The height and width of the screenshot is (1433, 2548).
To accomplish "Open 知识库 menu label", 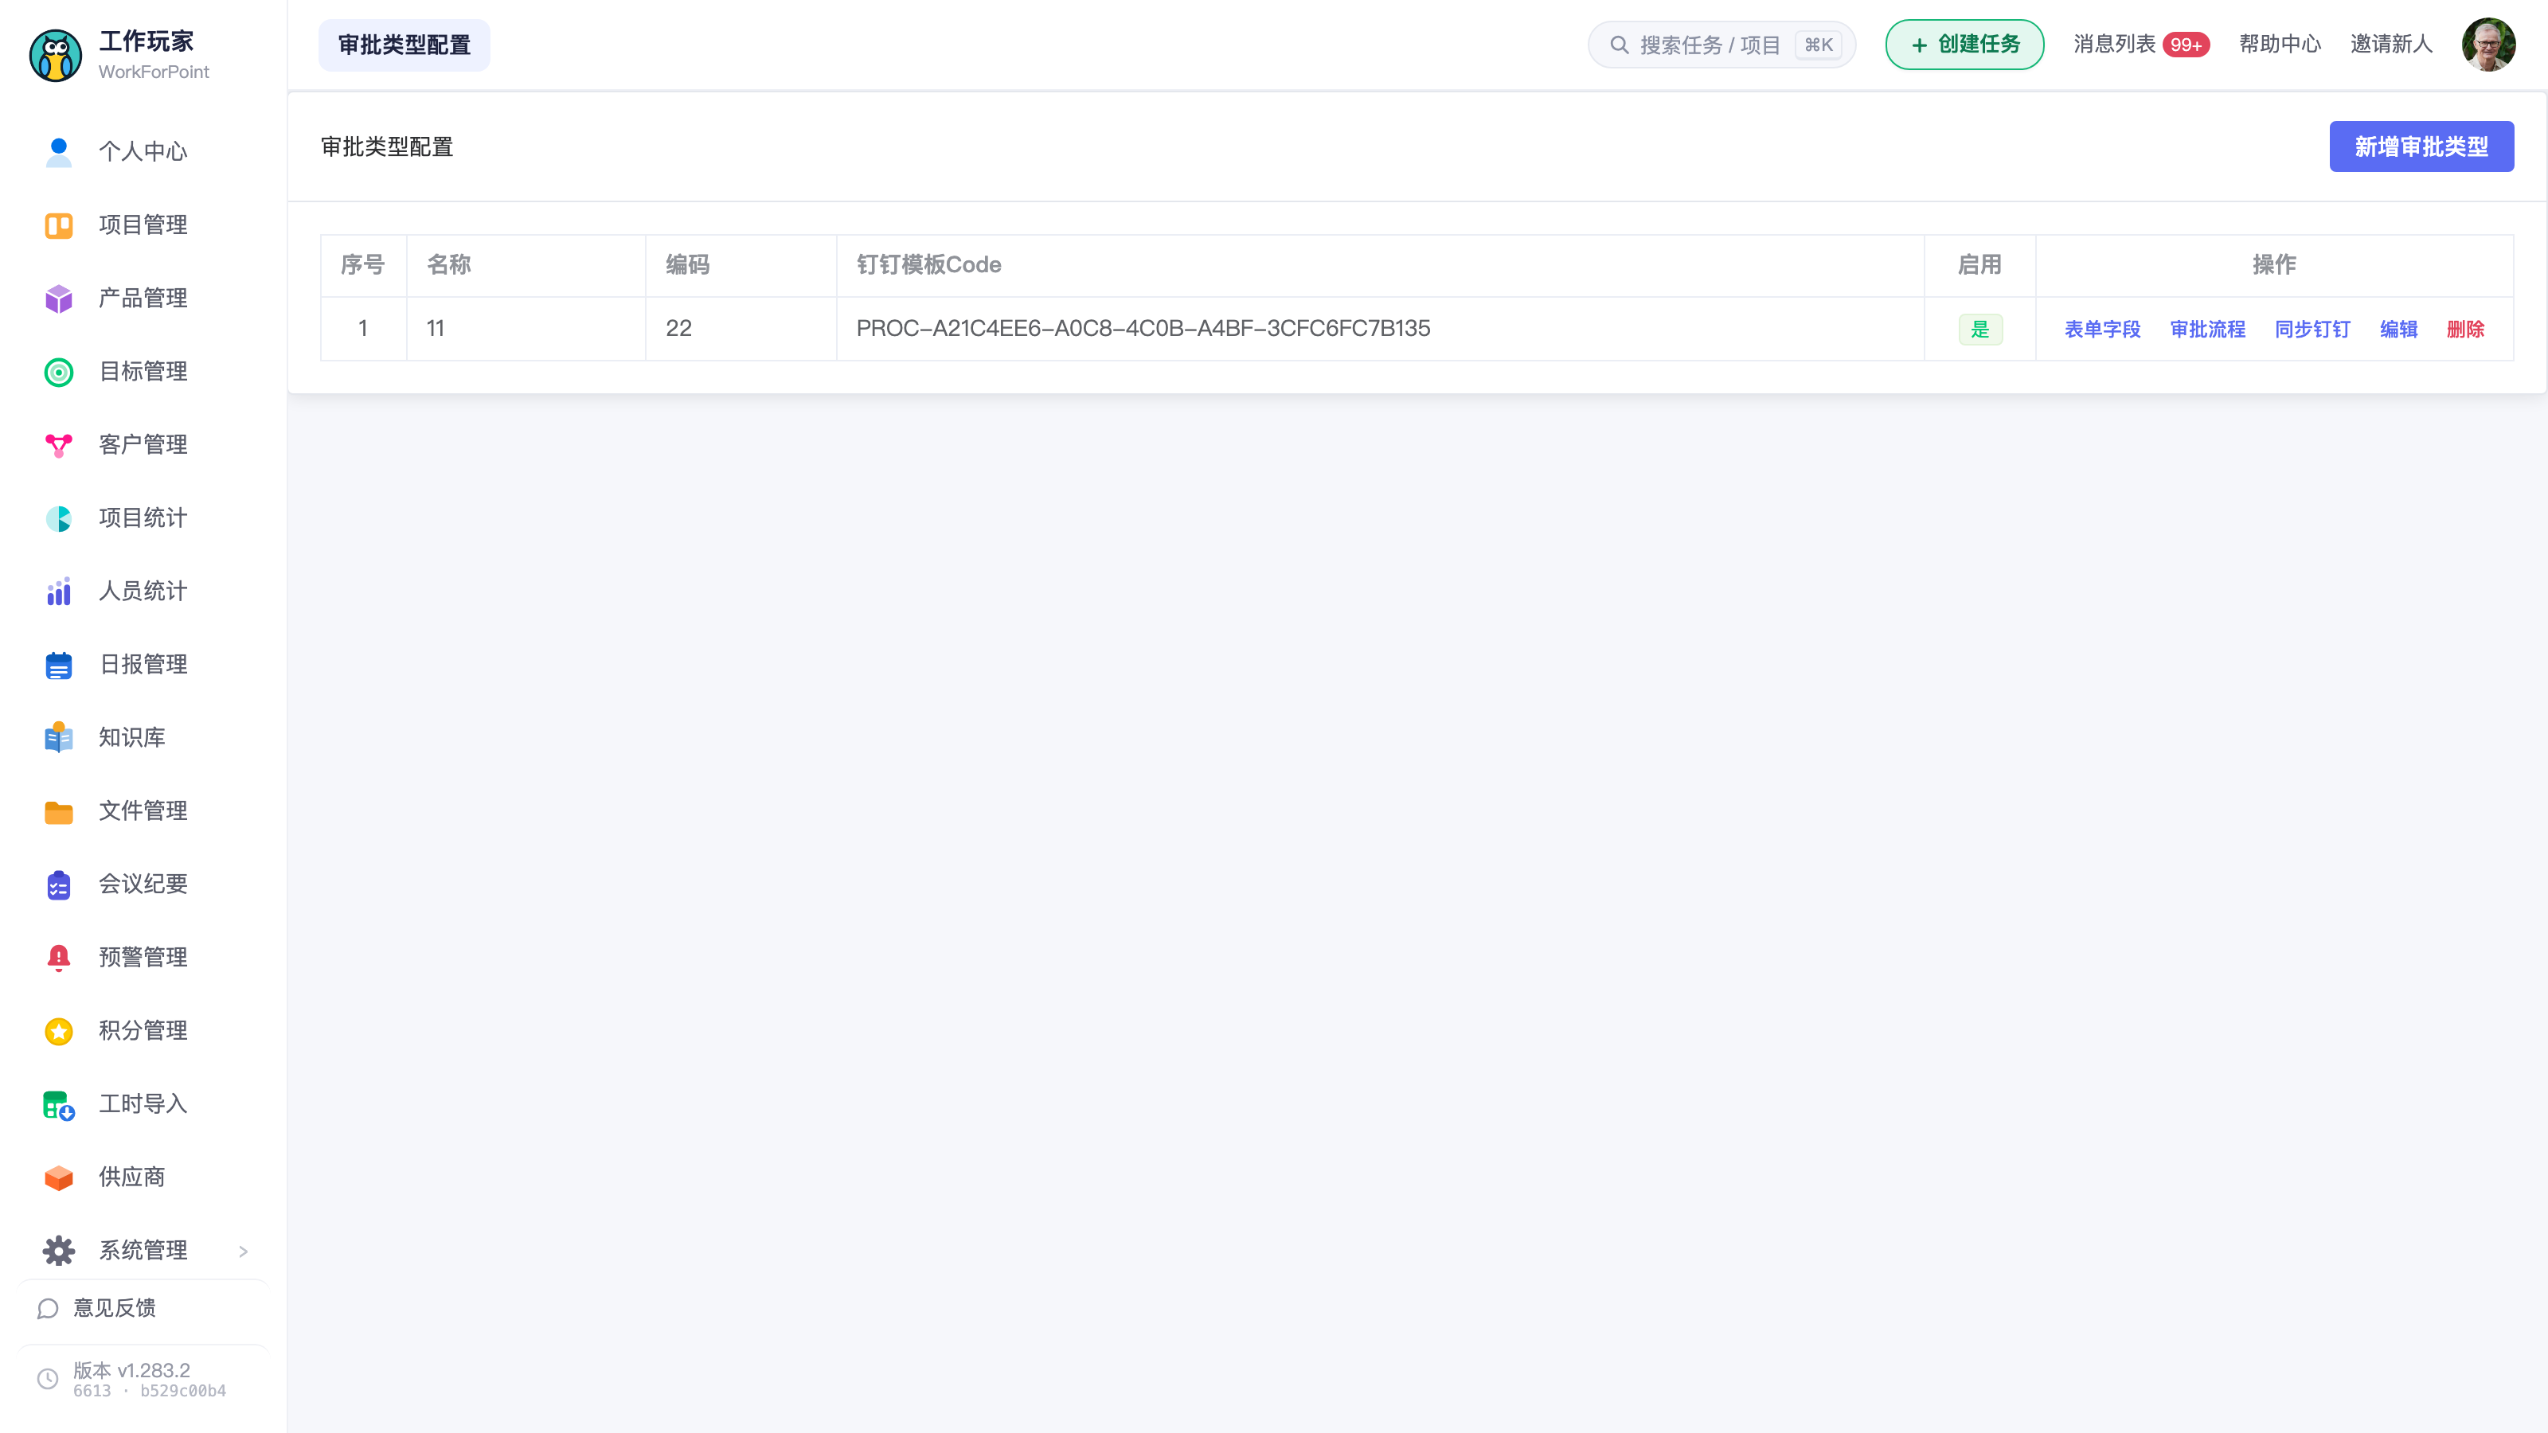I will pyautogui.click(x=132, y=738).
